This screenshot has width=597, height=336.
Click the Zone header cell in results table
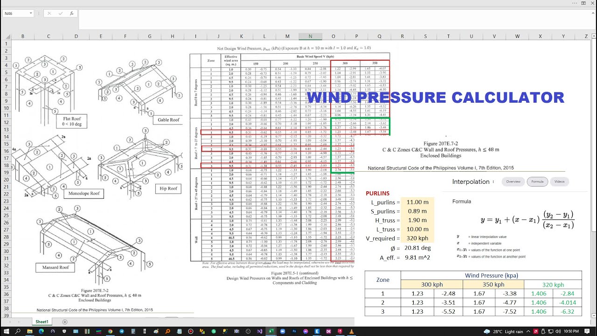point(383,280)
